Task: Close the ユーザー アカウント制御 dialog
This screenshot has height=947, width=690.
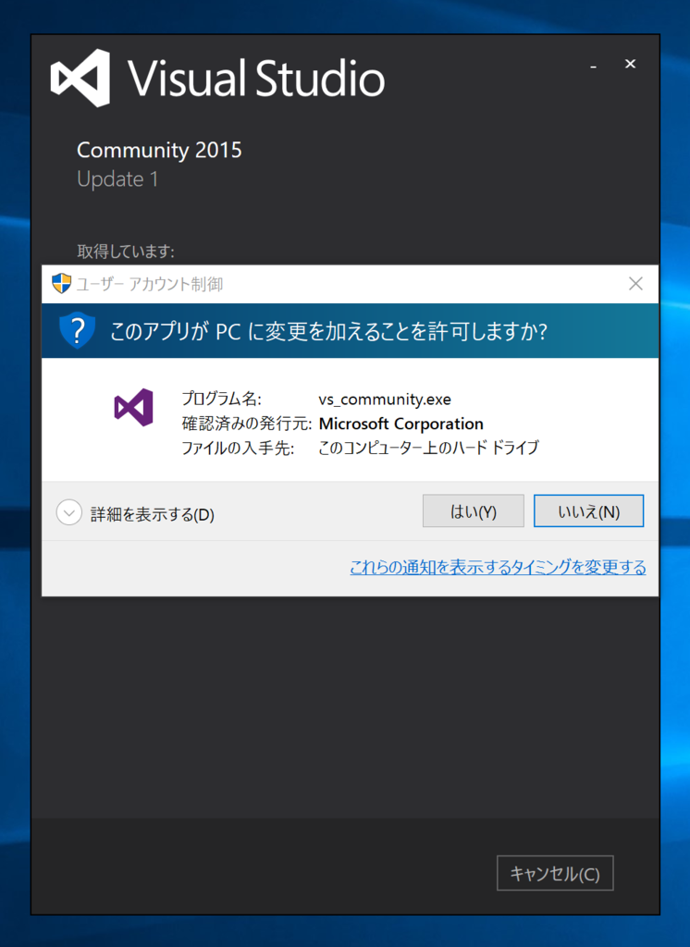Action: [635, 283]
